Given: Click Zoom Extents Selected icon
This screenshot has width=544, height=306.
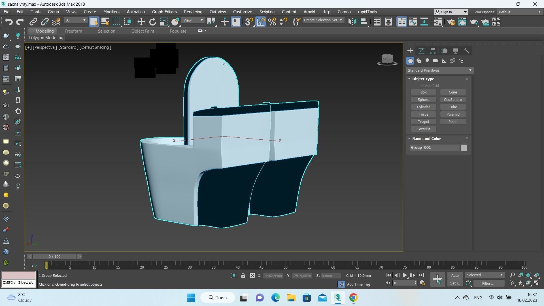Looking at the screenshot, I should (528, 275).
